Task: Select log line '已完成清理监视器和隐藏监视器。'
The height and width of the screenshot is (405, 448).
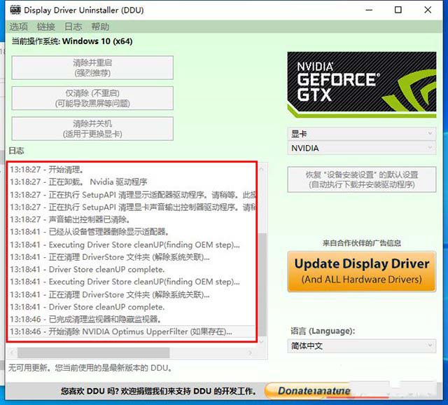Action: (x=132, y=320)
